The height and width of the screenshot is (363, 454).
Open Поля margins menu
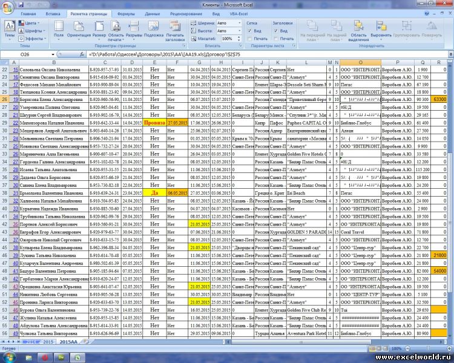click(59, 31)
